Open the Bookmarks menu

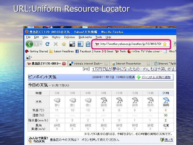[85, 37]
